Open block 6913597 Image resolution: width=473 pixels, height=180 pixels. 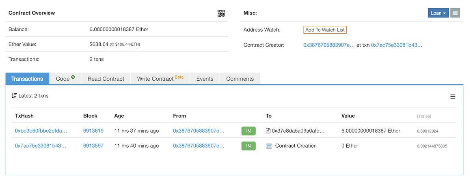93,146
